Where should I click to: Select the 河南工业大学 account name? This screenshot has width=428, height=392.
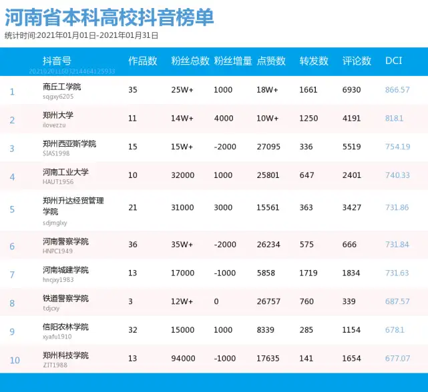click(65, 172)
